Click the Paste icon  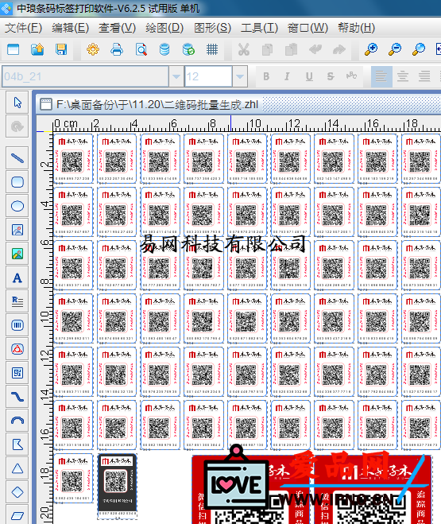point(291,49)
